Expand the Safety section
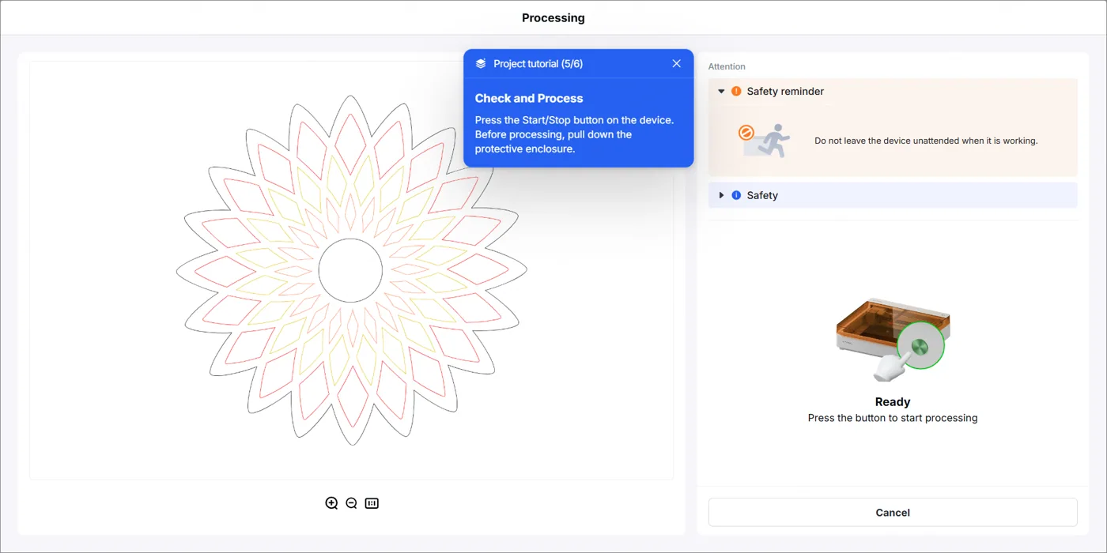 pyautogui.click(x=721, y=195)
